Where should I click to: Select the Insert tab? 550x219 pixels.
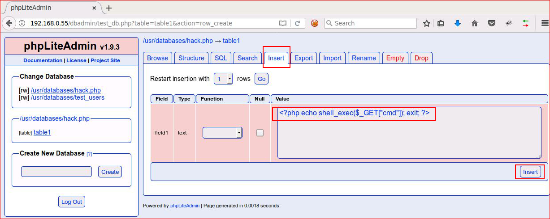(x=277, y=58)
